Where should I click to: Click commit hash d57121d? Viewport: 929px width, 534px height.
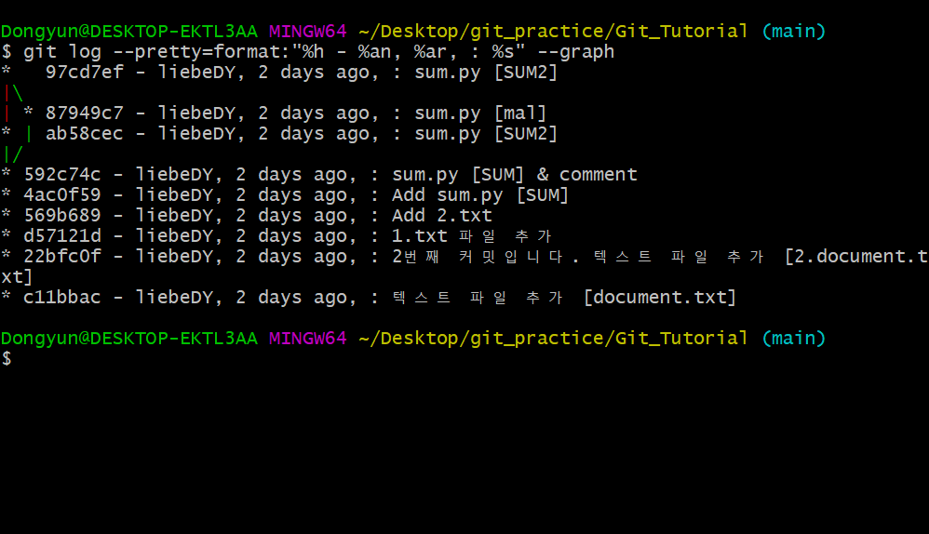pos(62,235)
